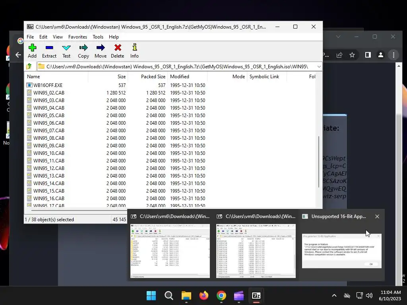Viewport: 407px width, 305px height.
Task: Select file WIN95_03.CAB
Action: [49, 100]
